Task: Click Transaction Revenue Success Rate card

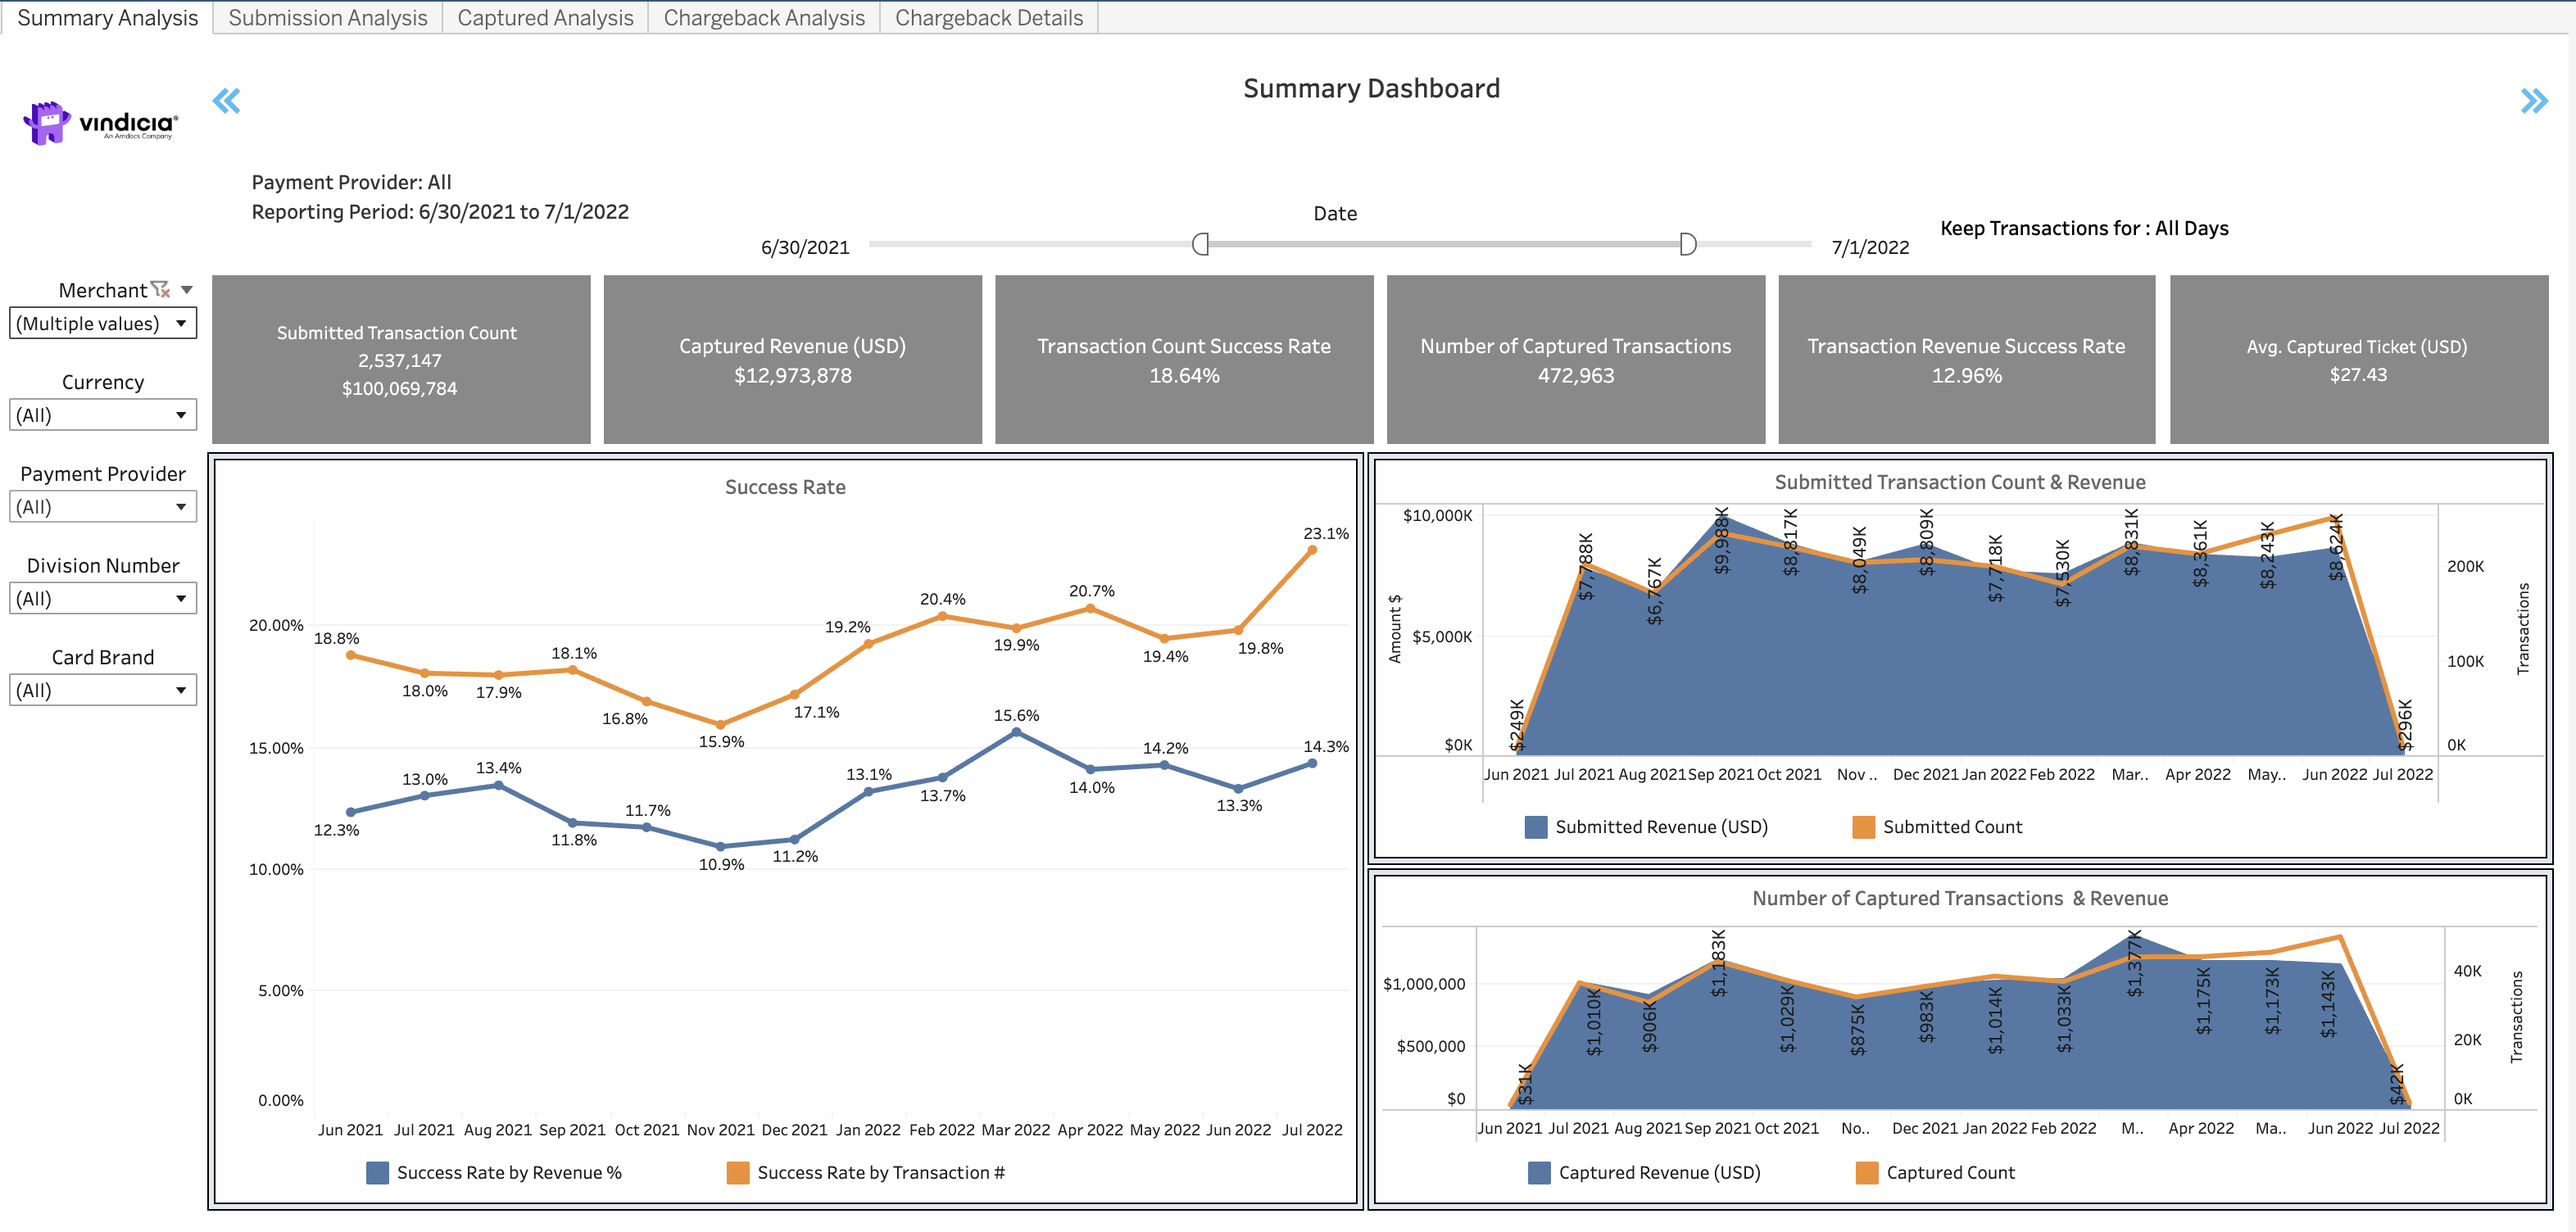Action: pyautogui.click(x=1967, y=359)
